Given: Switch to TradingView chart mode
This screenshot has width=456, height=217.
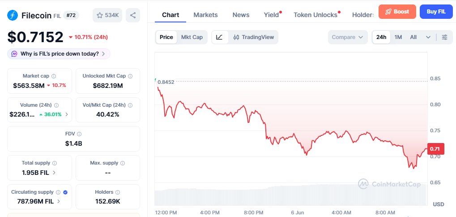Looking at the screenshot, I should (254, 37).
